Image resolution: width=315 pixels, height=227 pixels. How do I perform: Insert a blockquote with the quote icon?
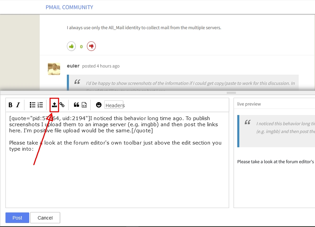76,105
